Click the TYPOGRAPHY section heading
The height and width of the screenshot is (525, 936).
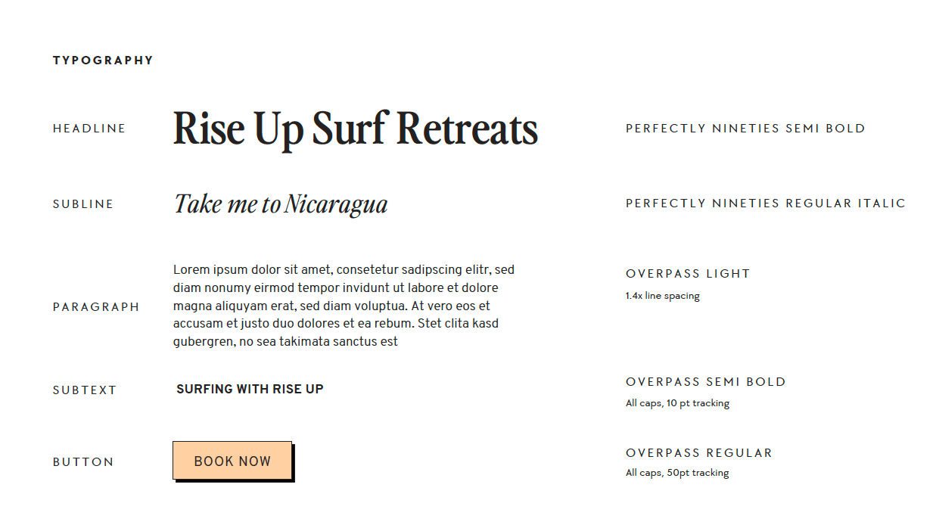pyautogui.click(x=103, y=61)
